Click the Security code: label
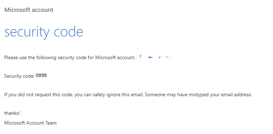This screenshot has height=134, width=273. click(19, 76)
